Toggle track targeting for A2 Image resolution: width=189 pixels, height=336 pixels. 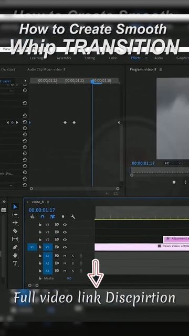pos(48,263)
